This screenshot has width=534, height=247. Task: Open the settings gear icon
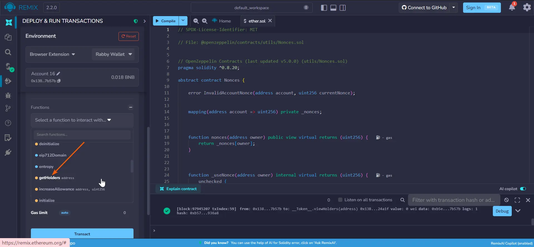(x=527, y=7)
